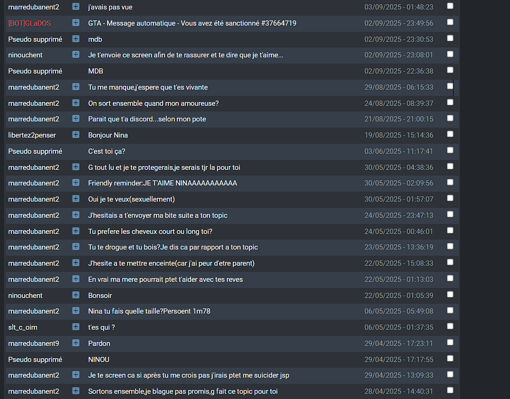
Task: Click plus icon on the 'mdb' message row
Action: [76, 39]
